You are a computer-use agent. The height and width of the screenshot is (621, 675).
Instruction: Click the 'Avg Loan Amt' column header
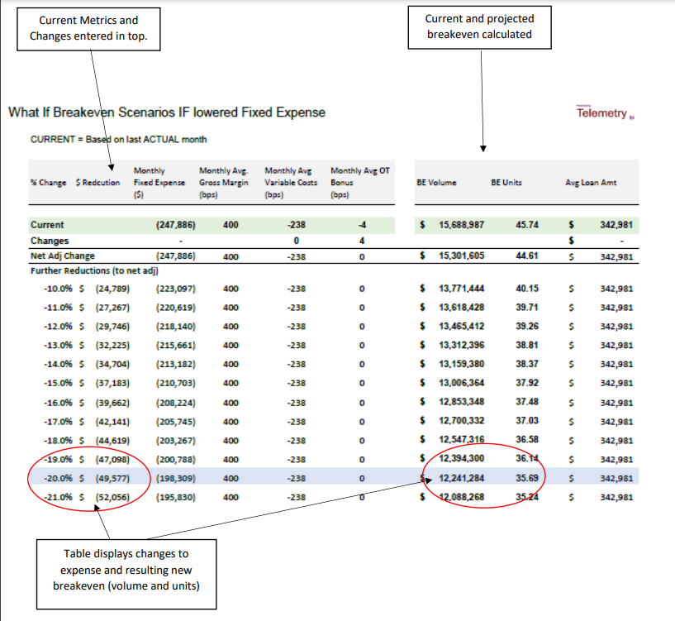pyautogui.click(x=592, y=182)
